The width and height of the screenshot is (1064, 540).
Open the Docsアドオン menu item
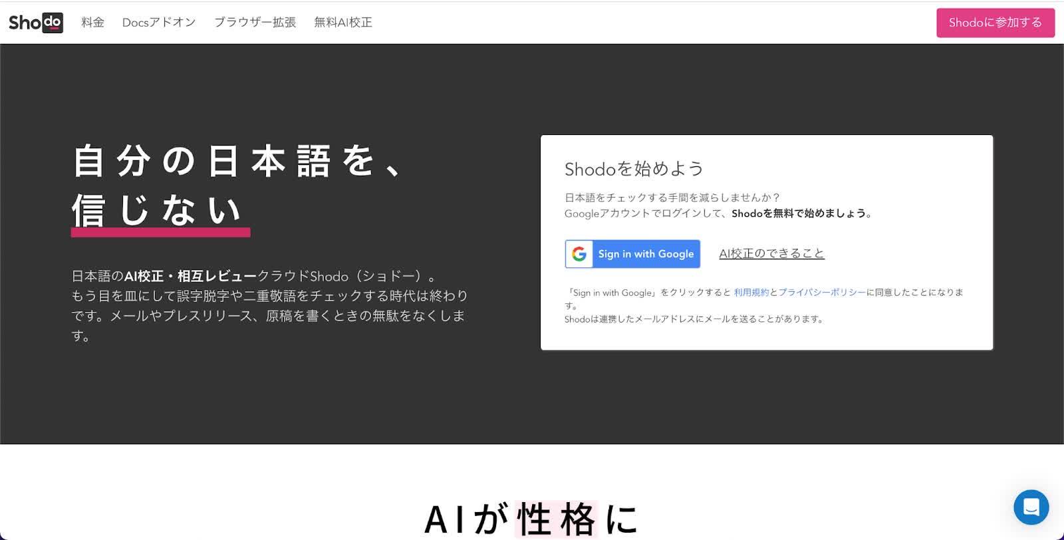pyautogui.click(x=159, y=23)
